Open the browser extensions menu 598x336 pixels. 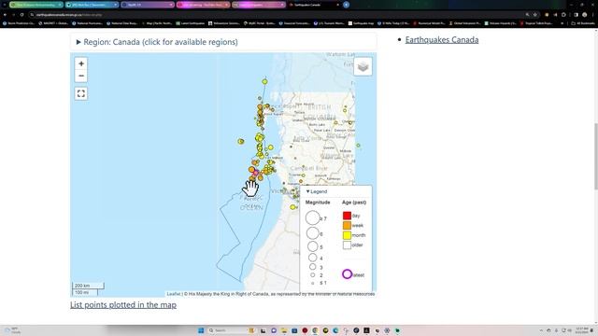click(x=563, y=15)
